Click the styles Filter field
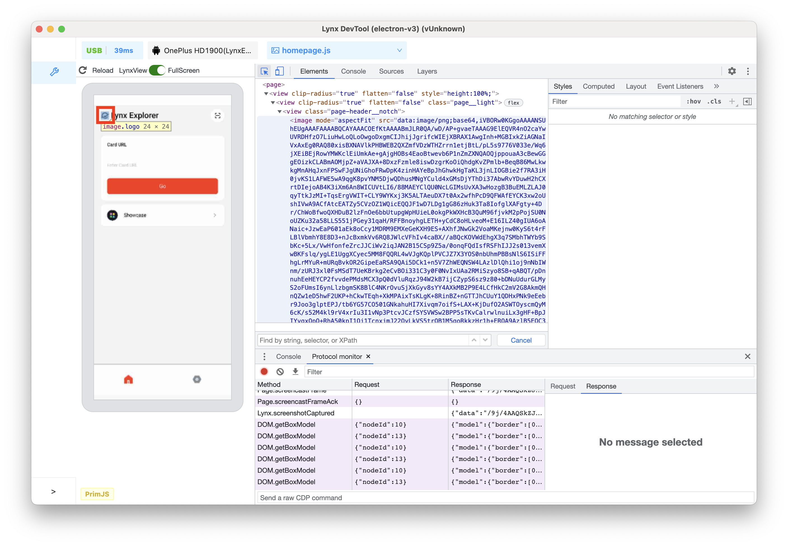Screen dimensions: 788x546 pos(615,102)
